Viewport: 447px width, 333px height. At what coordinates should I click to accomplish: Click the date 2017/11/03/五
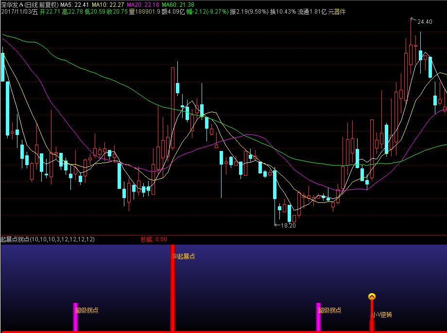(x=19, y=12)
